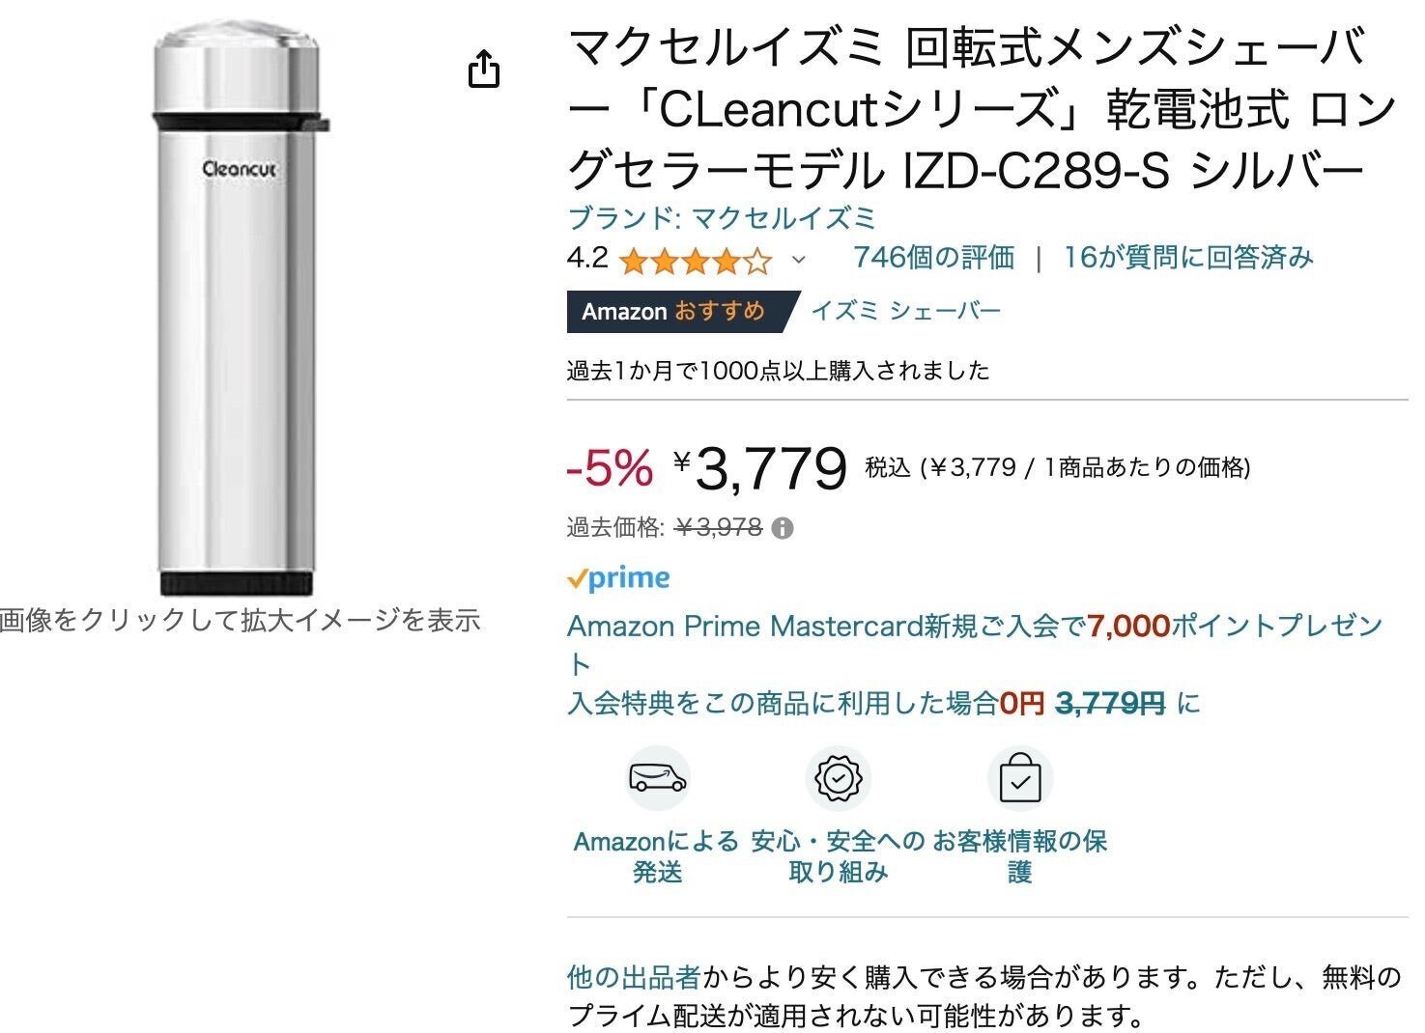Open the Amazon Prime Mastercard offer link
The height and width of the screenshot is (1033, 1425).
[x=974, y=628]
